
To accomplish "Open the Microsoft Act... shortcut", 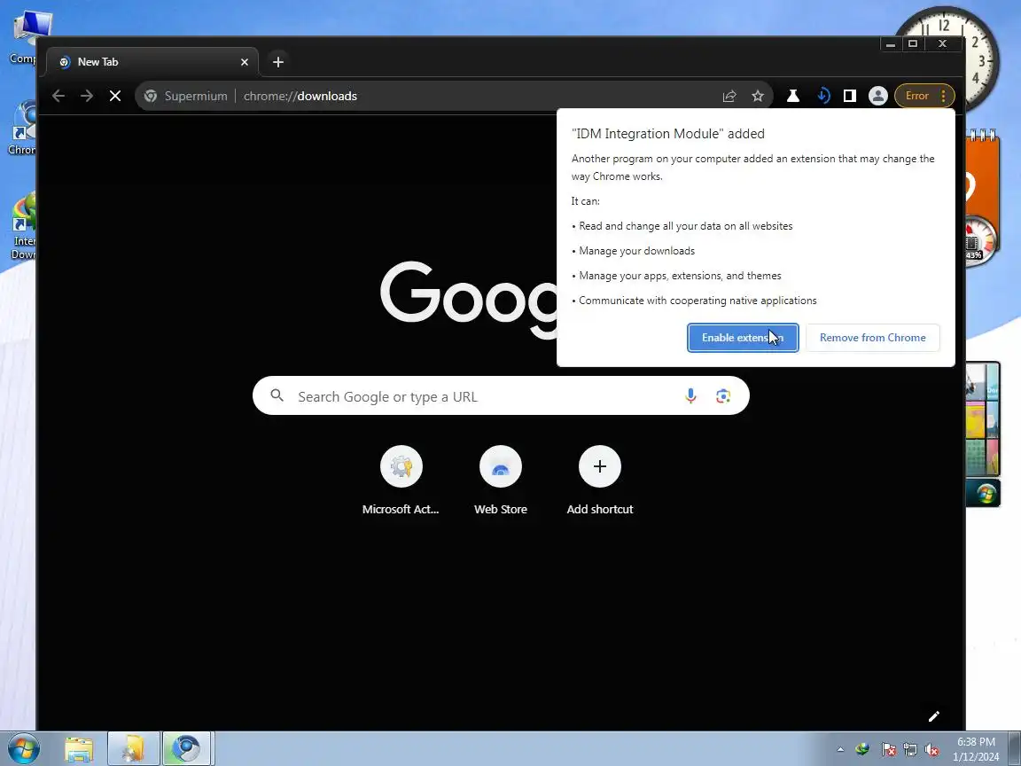I will pos(401,480).
